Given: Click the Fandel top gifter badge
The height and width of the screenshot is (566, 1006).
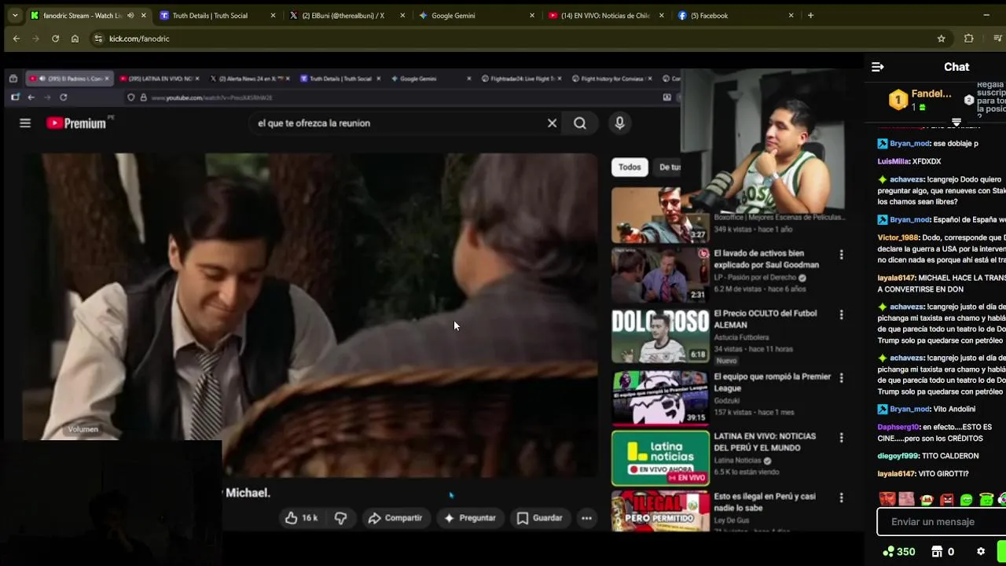Looking at the screenshot, I should point(898,100).
